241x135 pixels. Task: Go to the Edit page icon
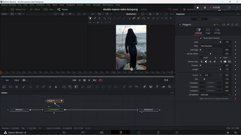(102, 132)
